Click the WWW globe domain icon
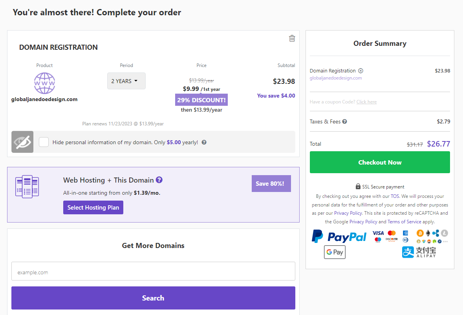463x315 pixels. click(44, 83)
